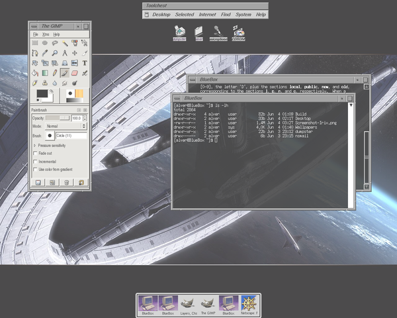Click the Circle (11) brush preview button
This screenshot has height=318, width=397.
click(50, 136)
